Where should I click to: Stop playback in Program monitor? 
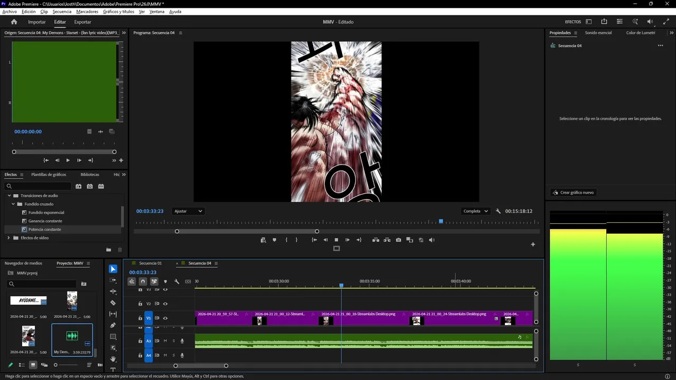[x=336, y=240]
